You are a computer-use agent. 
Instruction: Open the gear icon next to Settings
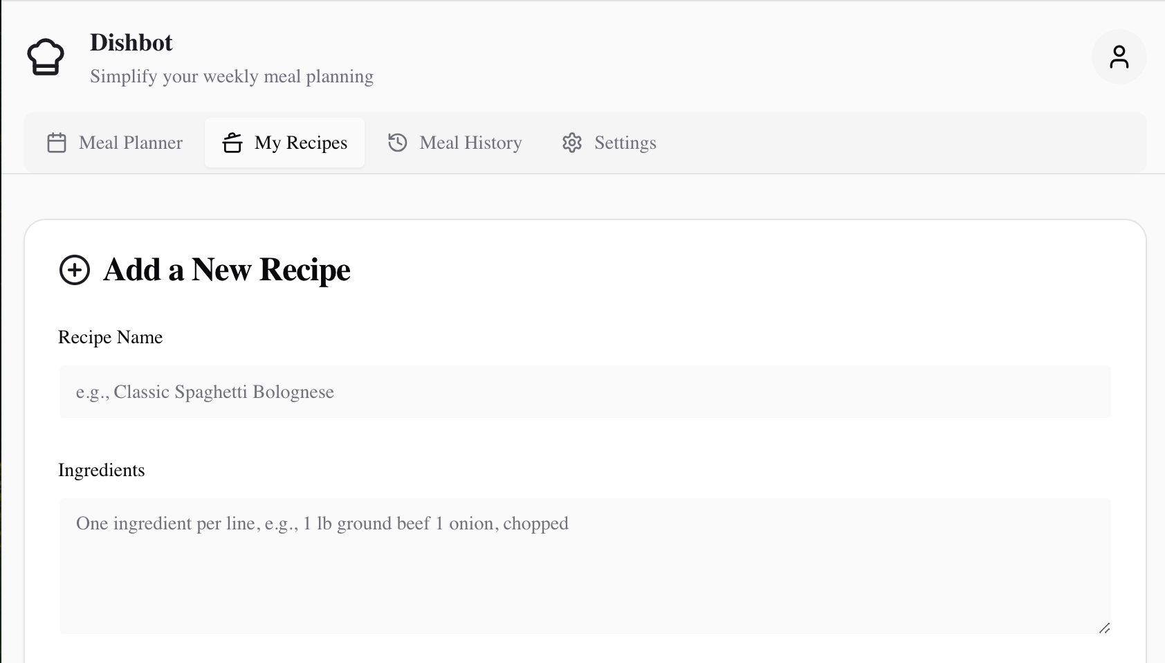572,143
